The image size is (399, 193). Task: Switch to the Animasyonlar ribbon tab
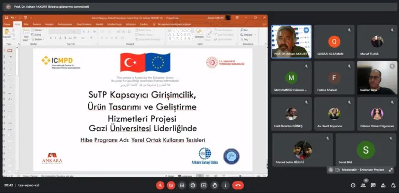pyautogui.click(x=65, y=24)
